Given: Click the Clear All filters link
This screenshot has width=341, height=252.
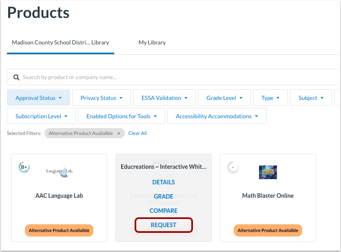Looking at the screenshot, I should [x=137, y=133].
